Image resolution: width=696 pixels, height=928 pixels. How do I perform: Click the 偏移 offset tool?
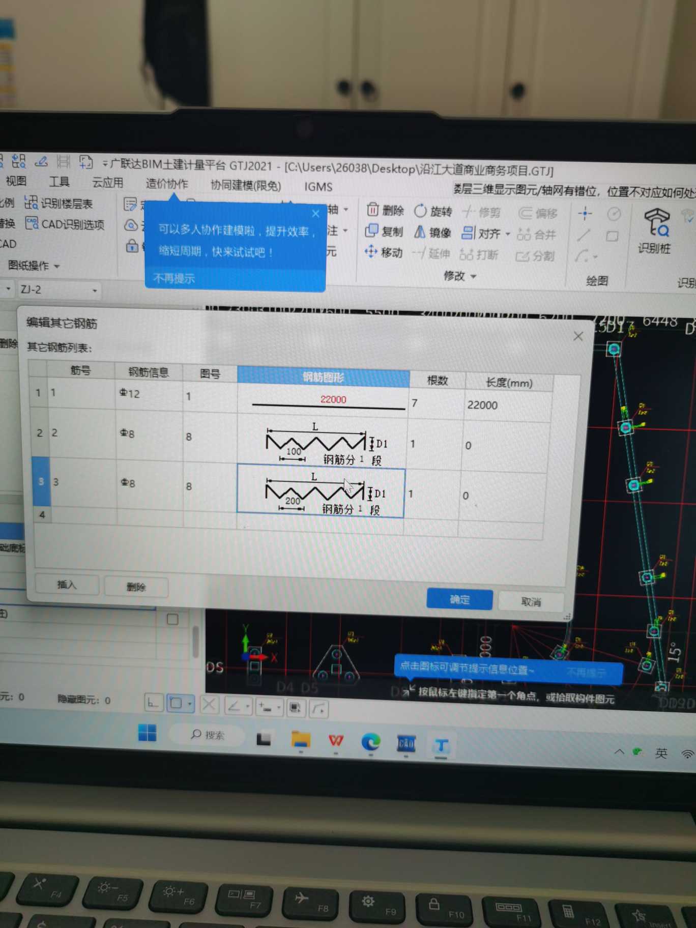(538, 214)
